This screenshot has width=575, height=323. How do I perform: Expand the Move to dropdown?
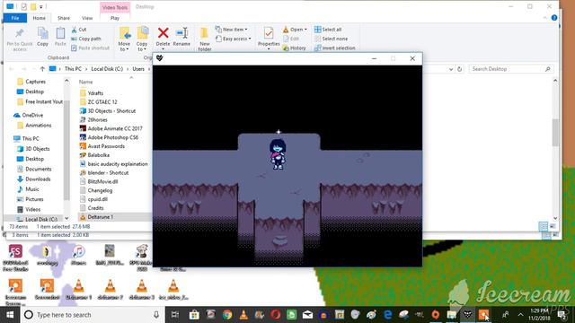(124, 47)
